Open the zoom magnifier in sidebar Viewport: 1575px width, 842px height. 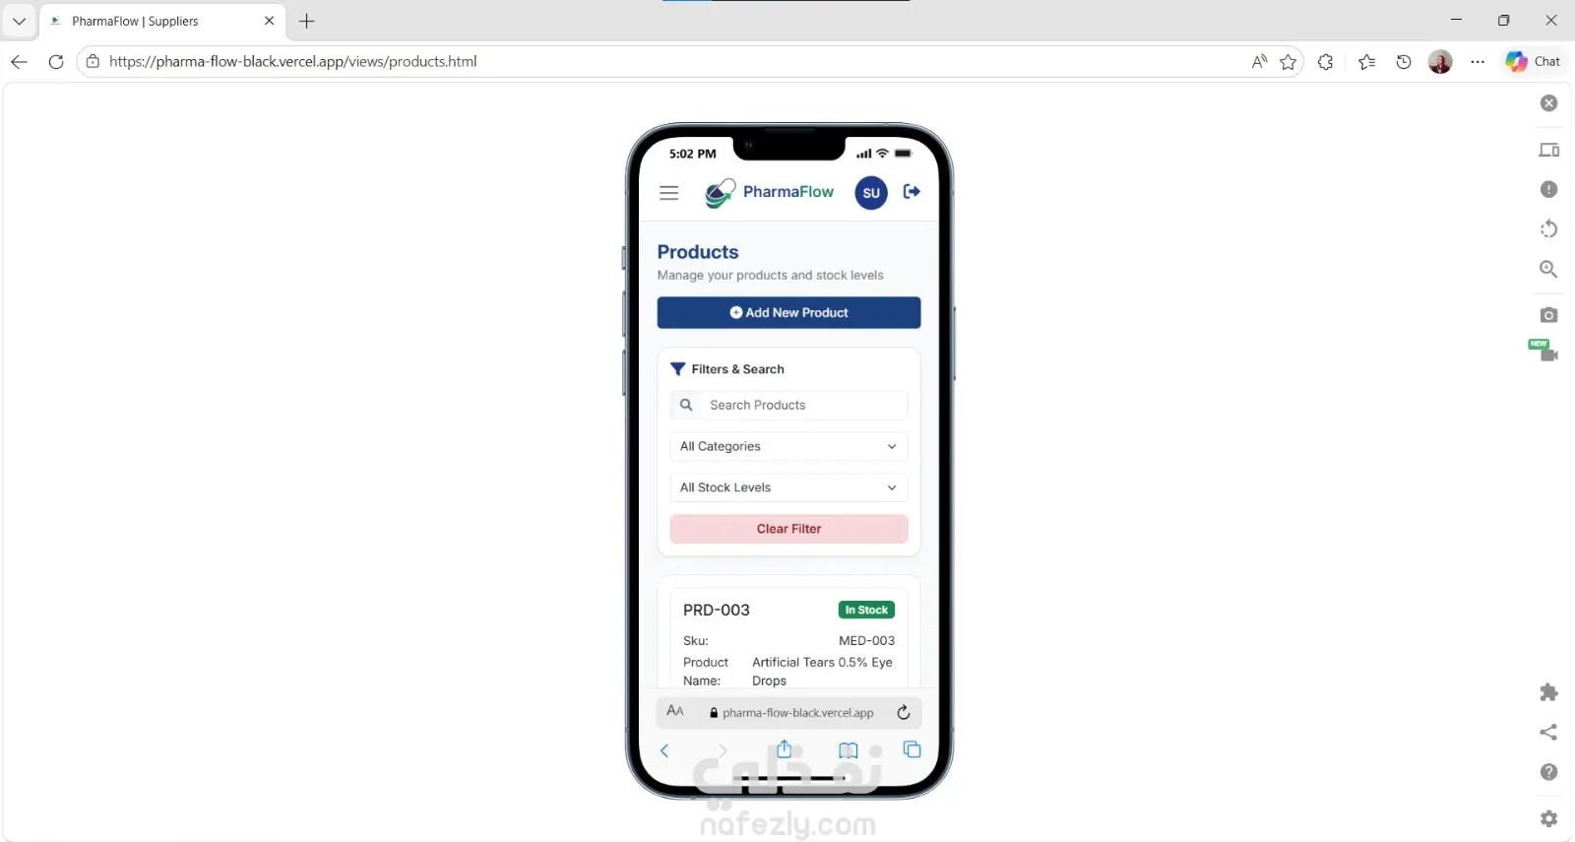coord(1548,269)
